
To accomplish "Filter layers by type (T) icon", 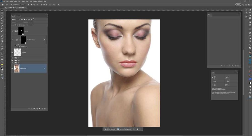I will click(27, 19).
